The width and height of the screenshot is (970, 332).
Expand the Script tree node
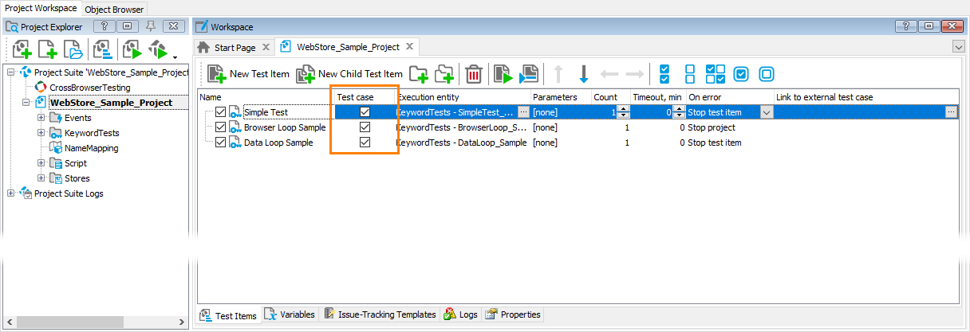[x=41, y=163]
